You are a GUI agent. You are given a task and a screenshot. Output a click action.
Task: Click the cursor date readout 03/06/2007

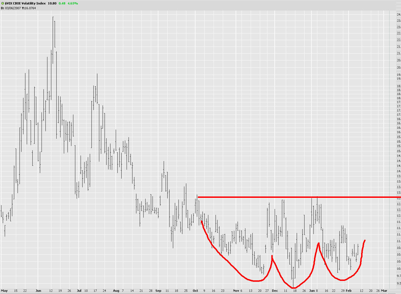click(13, 8)
